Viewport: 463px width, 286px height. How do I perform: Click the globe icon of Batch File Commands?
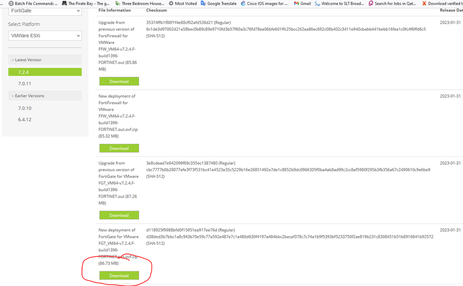pos(11,4)
